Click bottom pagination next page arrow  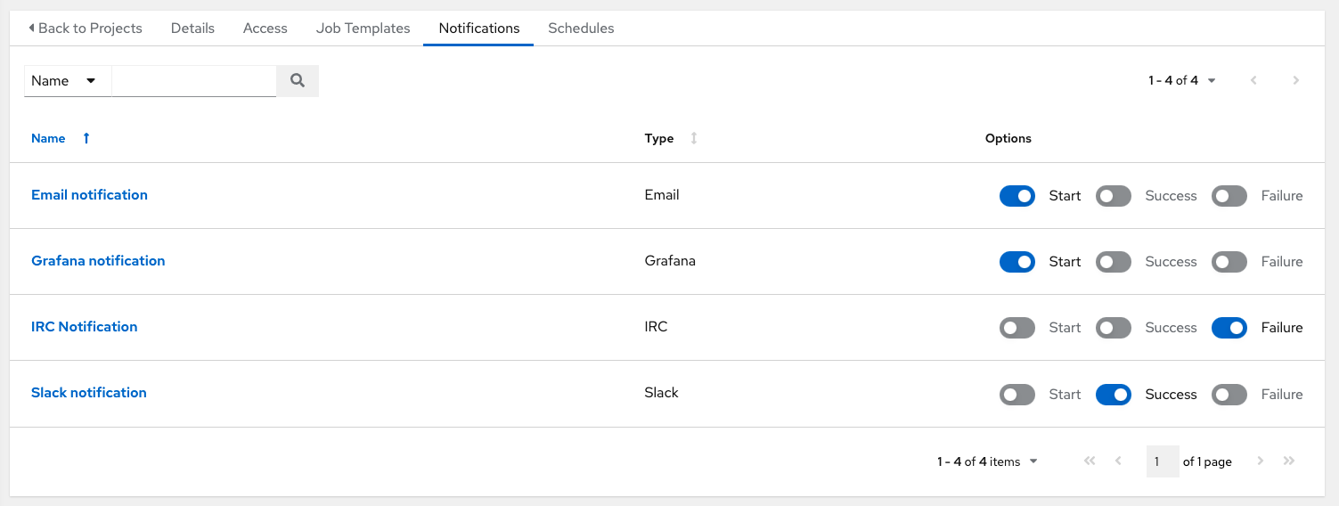tap(1260, 461)
